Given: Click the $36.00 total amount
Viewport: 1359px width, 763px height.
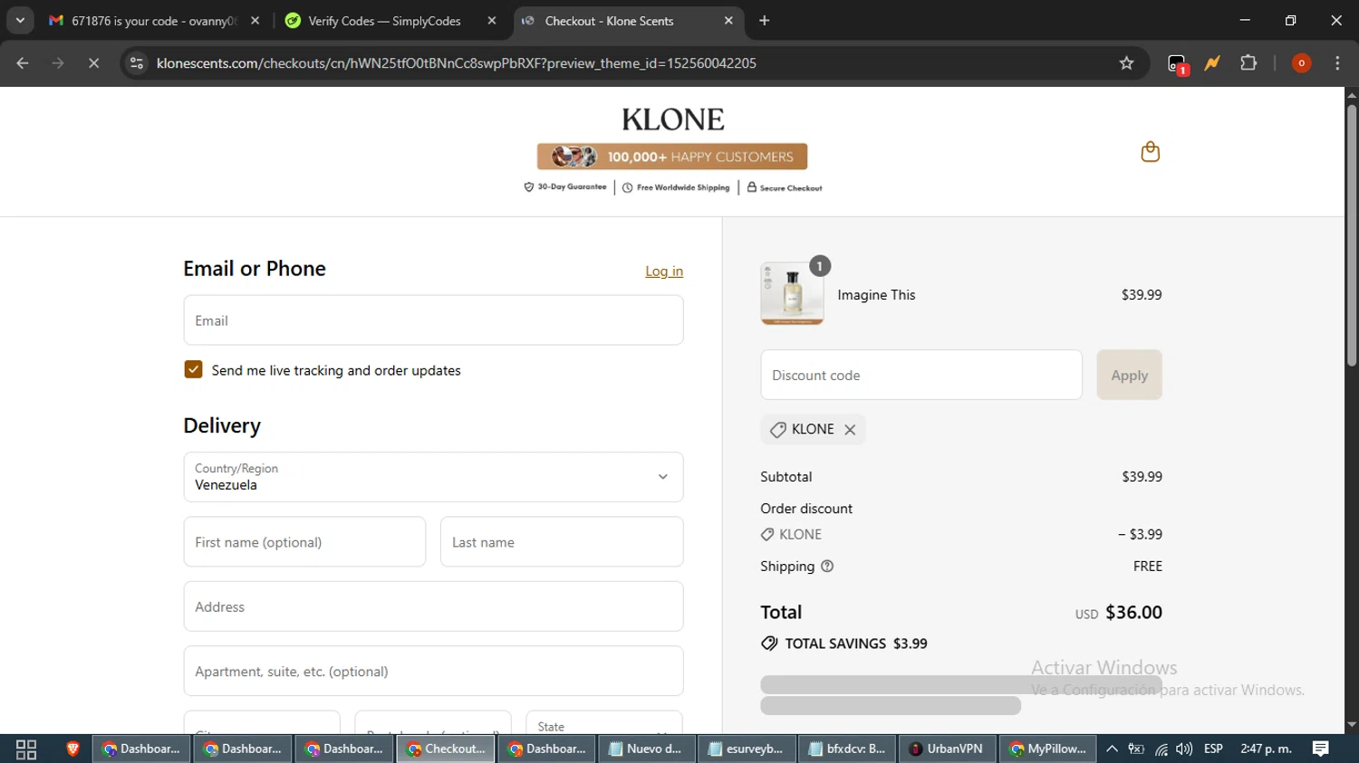Looking at the screenshot, I should (x=1133, y=612).
